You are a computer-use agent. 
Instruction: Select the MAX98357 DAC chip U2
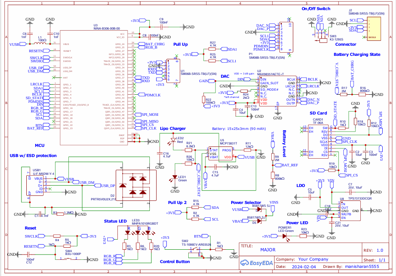(x=277, y=92)
